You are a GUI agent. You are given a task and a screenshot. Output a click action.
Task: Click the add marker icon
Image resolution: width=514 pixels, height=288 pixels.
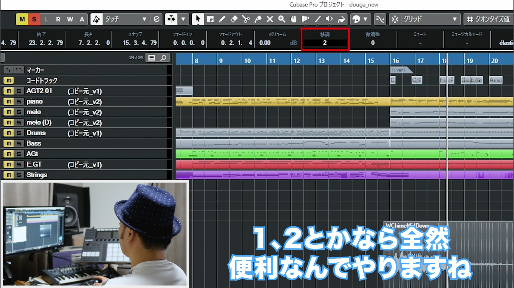point(9,70)
